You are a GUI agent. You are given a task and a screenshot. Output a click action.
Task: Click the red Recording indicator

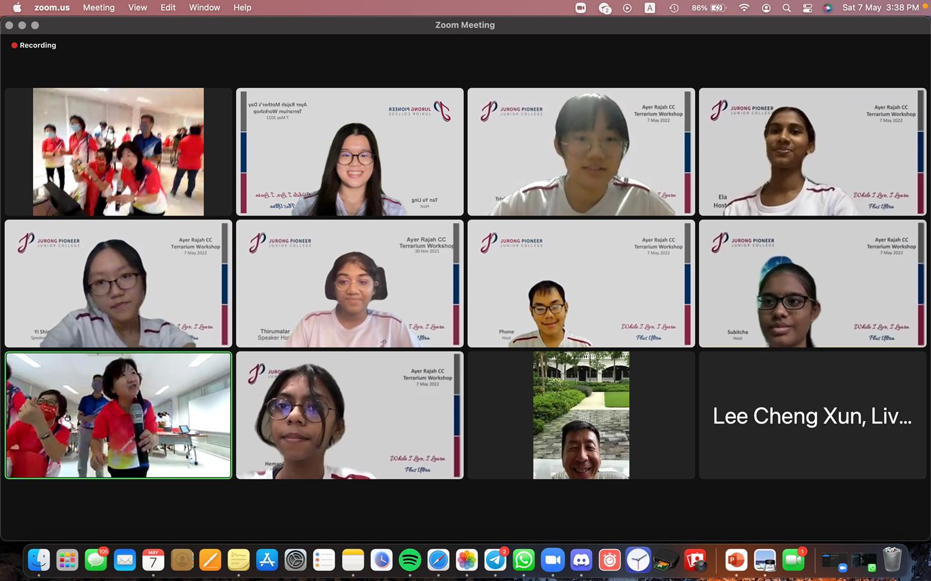click(34, 45)
